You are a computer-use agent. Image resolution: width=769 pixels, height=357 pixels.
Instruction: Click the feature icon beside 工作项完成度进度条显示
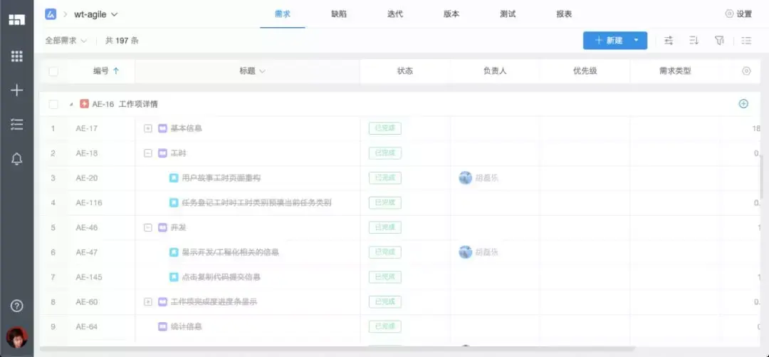[163, 302]
